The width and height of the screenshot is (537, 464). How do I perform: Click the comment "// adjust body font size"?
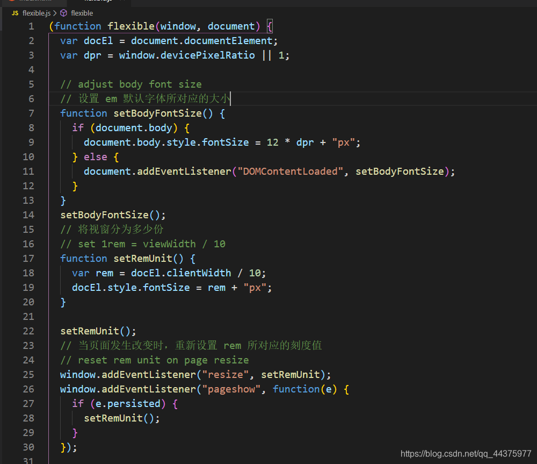tap(131, 84)
